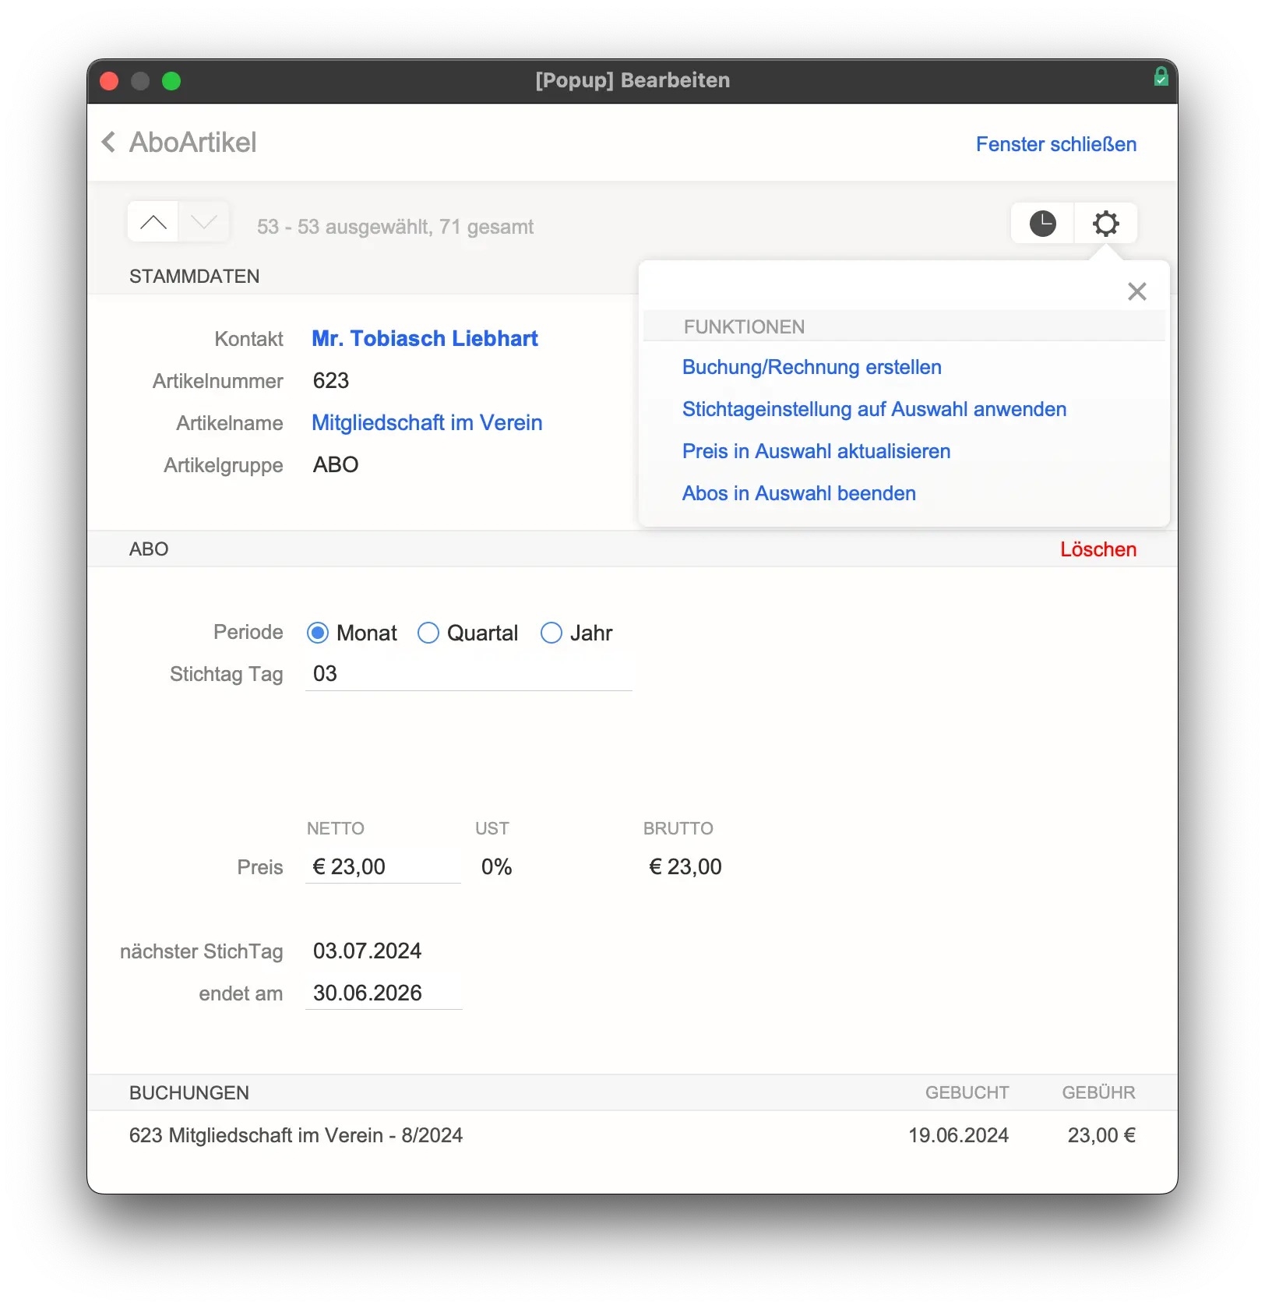
Task: Select the Monat period radio button
Action: click(x=318, y=633)
